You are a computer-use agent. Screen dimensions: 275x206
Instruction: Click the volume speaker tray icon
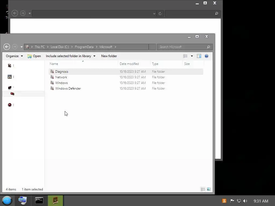coord(245,201)
